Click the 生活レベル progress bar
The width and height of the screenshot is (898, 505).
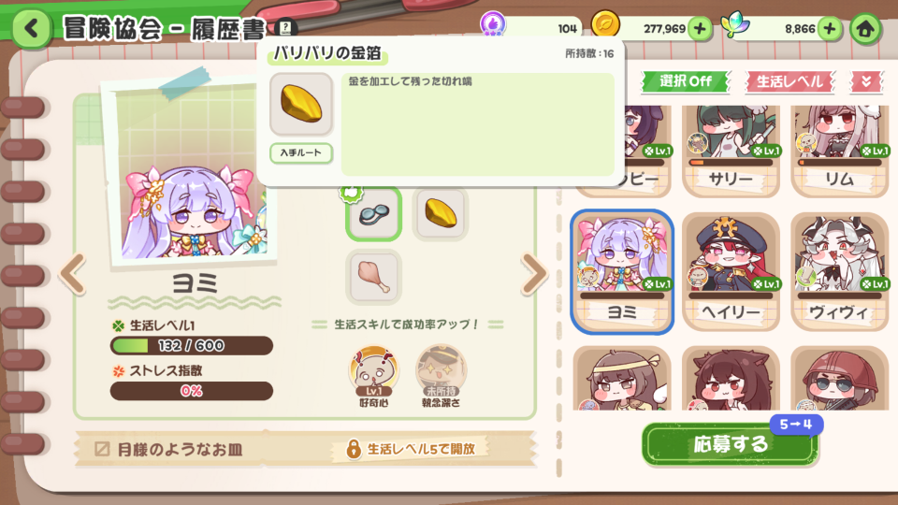click(x=191, y=345)
